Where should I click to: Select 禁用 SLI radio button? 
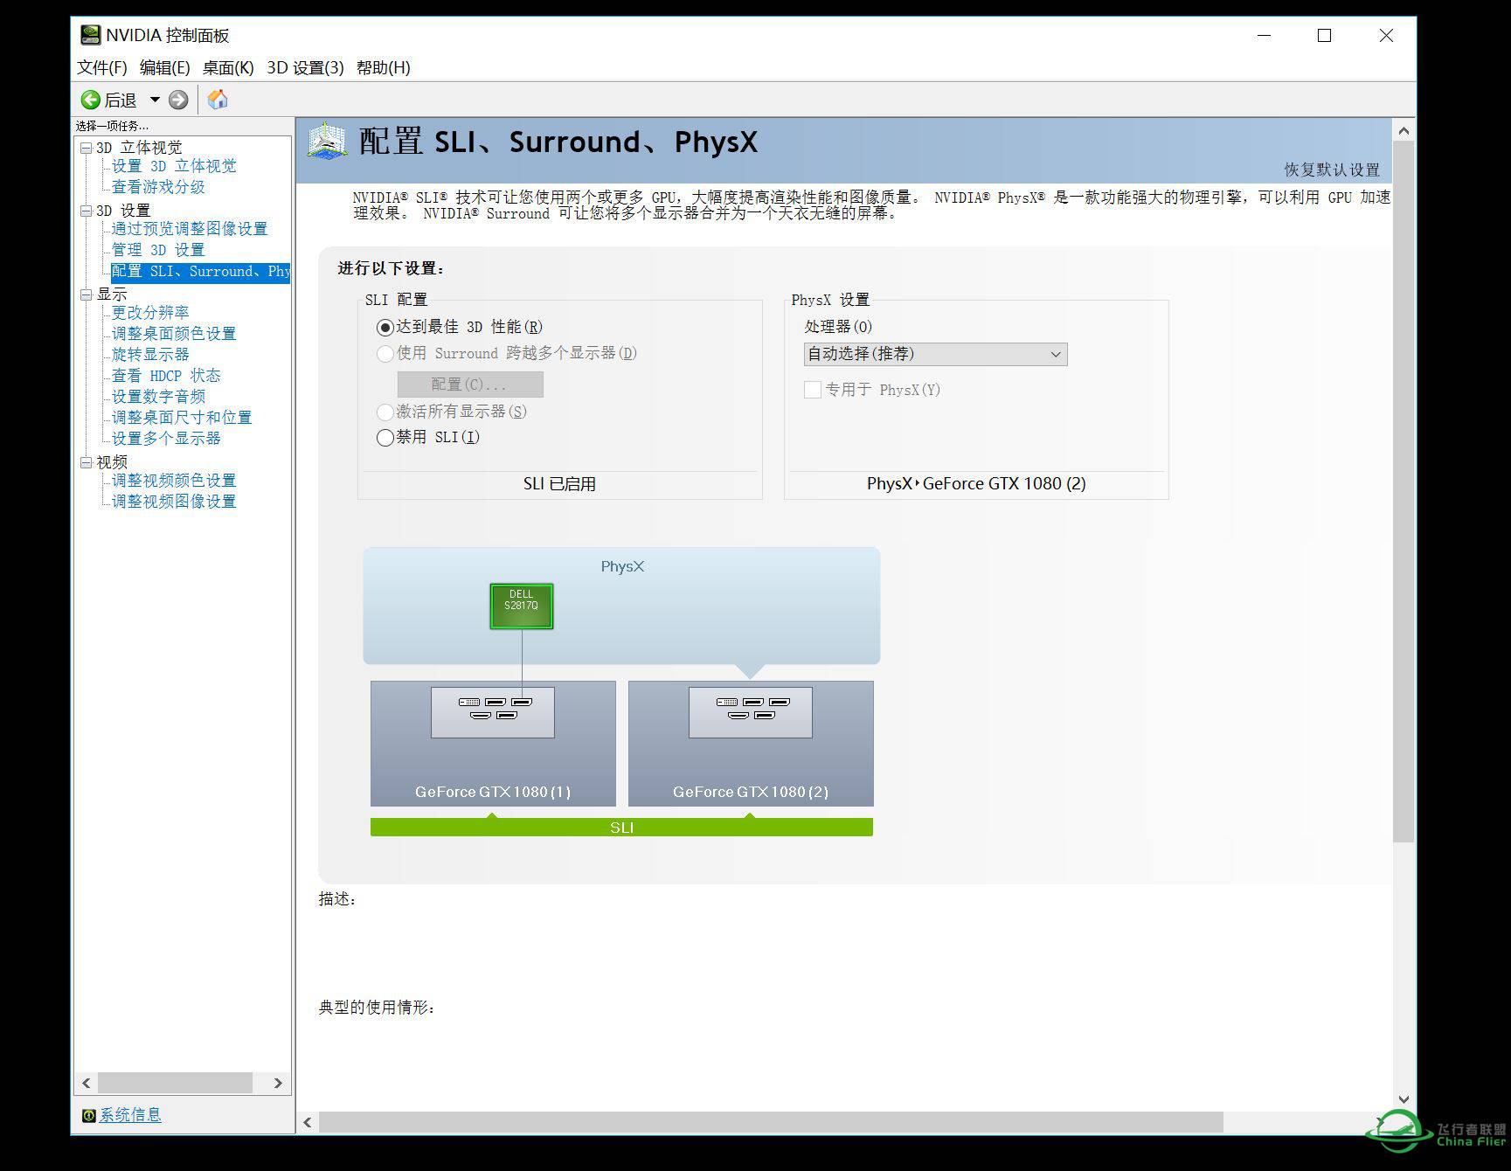(x=385, y=438)
